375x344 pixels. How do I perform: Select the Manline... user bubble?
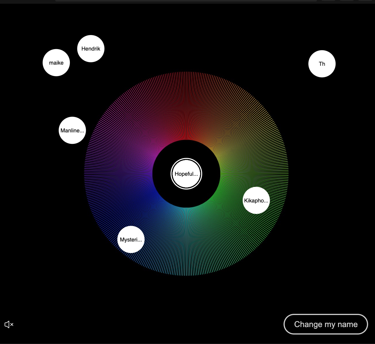[72, 130]
